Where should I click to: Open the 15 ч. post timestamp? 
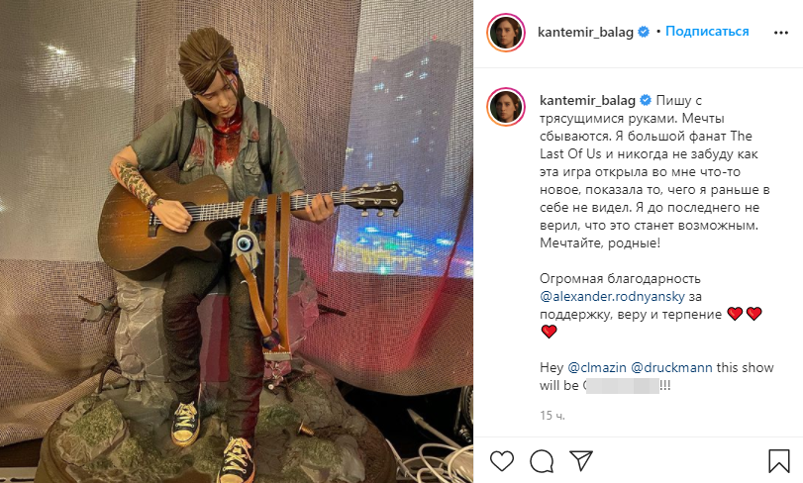[x=552, y=416]
